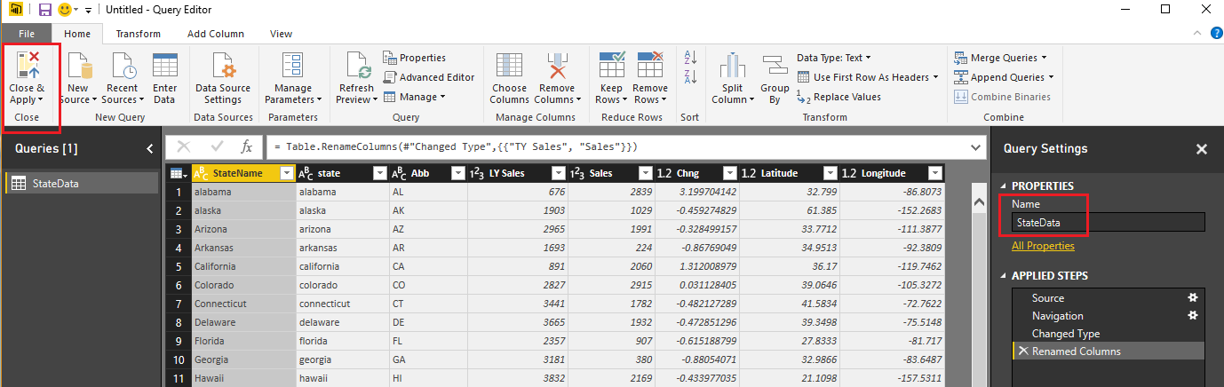This screenshot has height=387, width=1224.
Task: Click Replace Values
Action: point(839,97)
